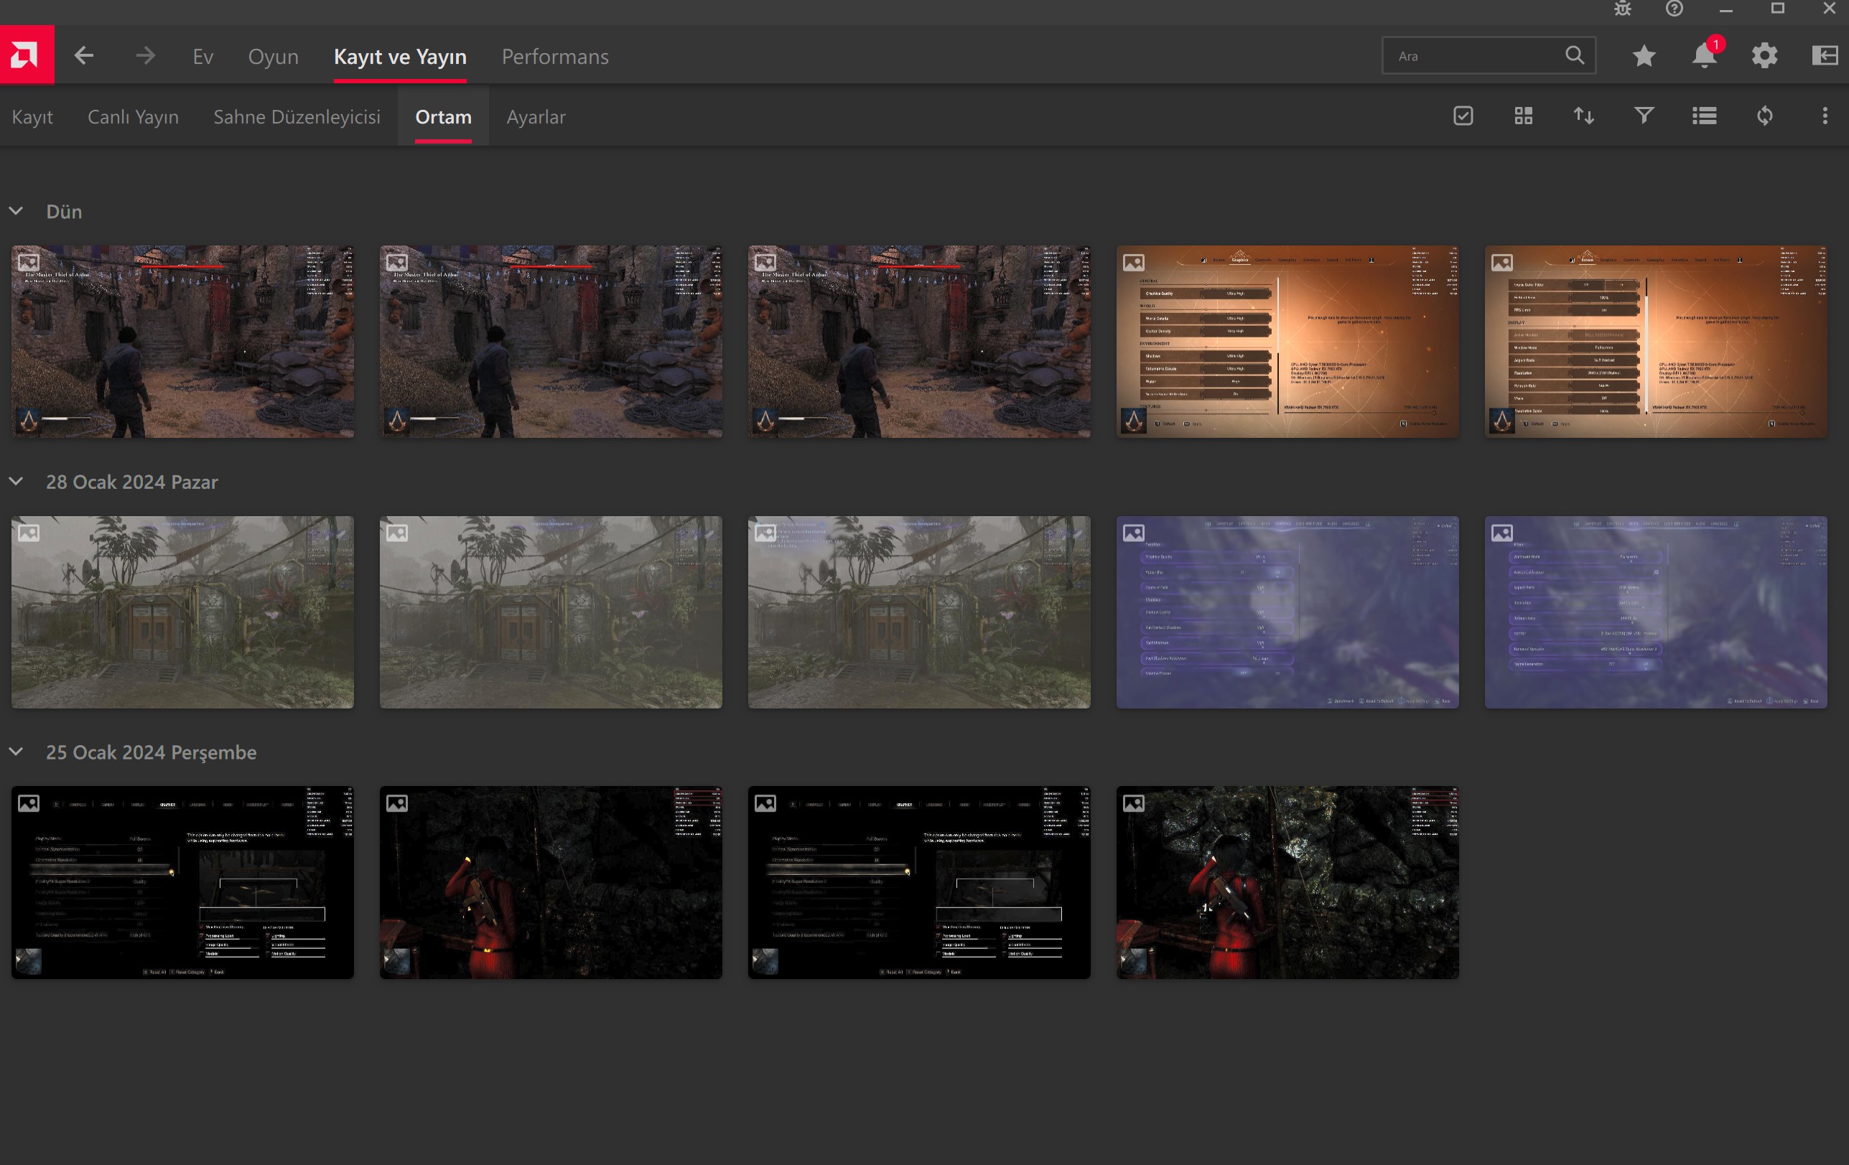The width and height of the screenshot is (1849, 1165).
Task: Open first street scene screenshot under Dün
Action: pos(183,342)
